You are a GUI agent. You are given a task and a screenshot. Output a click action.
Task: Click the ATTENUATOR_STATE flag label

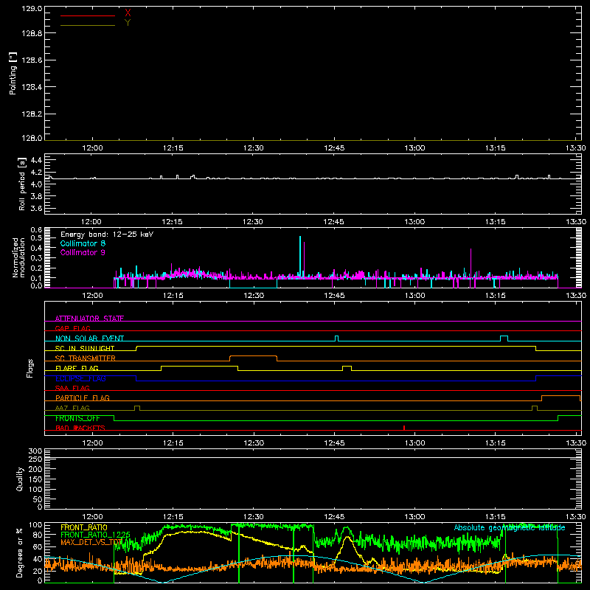[x=89, y=319]
